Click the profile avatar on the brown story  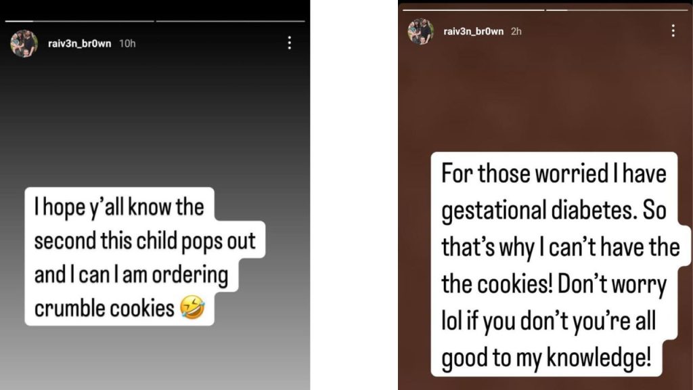click(x=420, y=31)
